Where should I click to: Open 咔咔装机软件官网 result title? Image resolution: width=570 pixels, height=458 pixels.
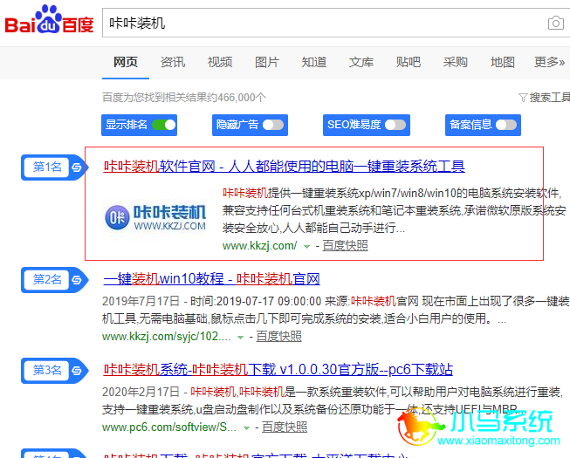284,167
